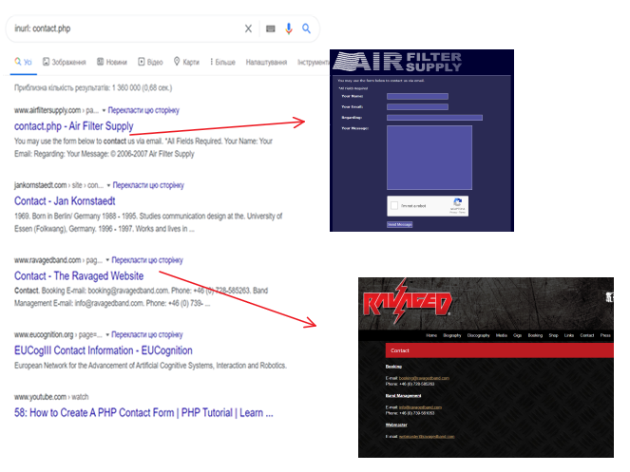Open Discography in Ravaged navigation
This screenshot has height=472, width=630.
click(x=479, y=335)
